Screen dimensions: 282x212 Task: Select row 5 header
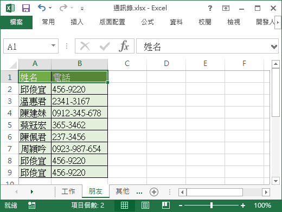point(10,125)
